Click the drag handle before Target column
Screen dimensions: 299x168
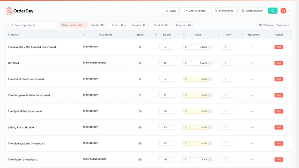(x=156, y=35)
